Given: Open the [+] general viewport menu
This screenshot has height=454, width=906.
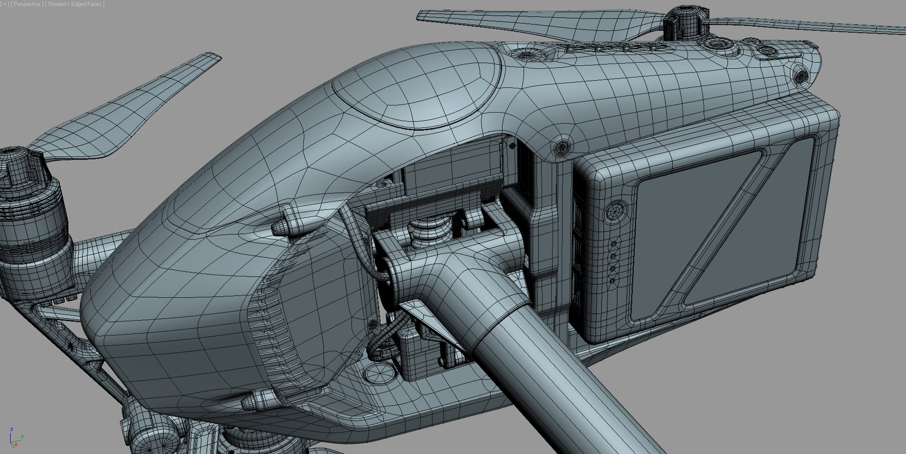Looking at the screenshot, I should [5, 4].
